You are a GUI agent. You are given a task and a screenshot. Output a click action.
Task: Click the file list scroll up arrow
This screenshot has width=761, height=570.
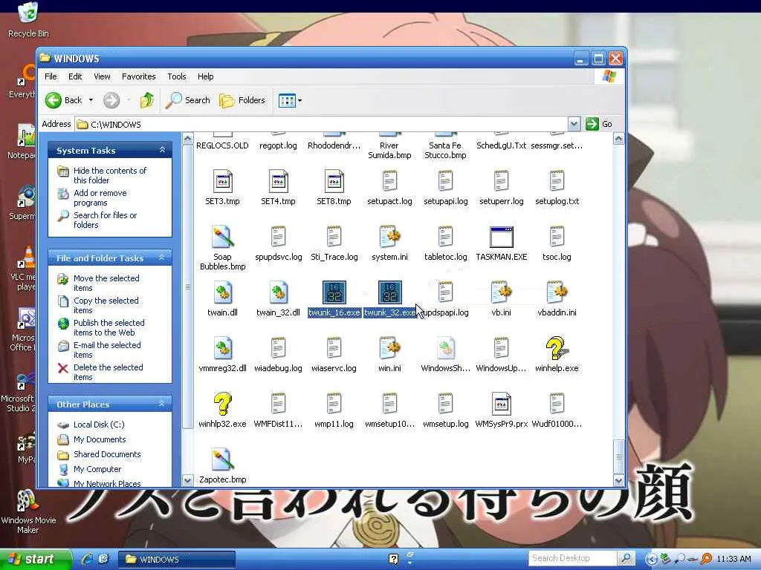pyautogui.click(x=618, y=139)
